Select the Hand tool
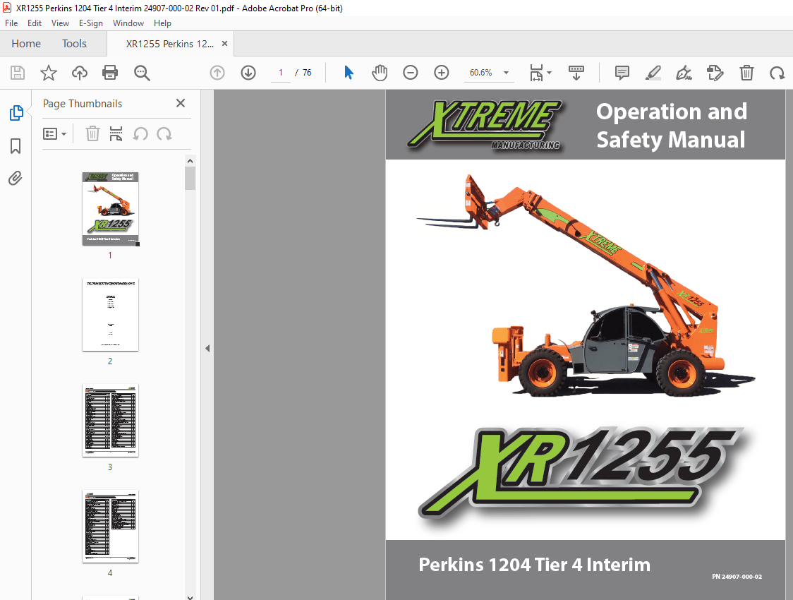The image size is (793, 600). [x=380, y=73]
